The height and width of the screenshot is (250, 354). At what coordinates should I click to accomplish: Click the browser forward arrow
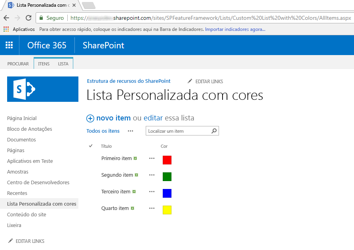[x=17, y=18]
